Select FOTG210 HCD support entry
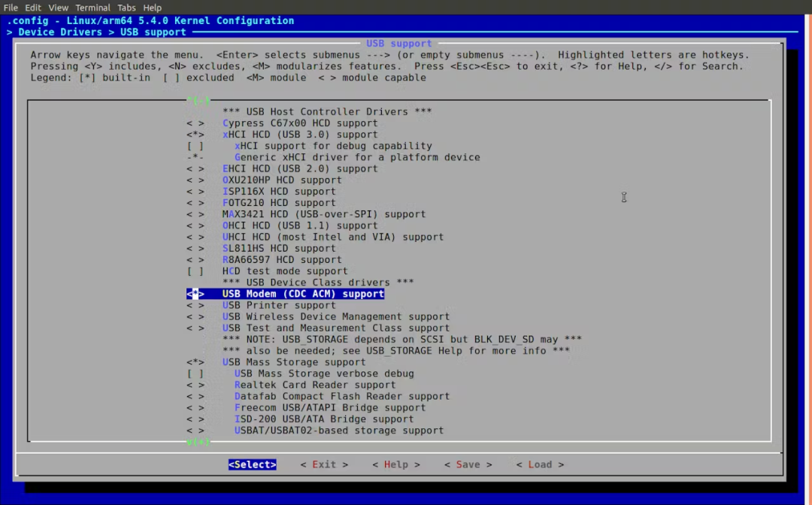 279,203
